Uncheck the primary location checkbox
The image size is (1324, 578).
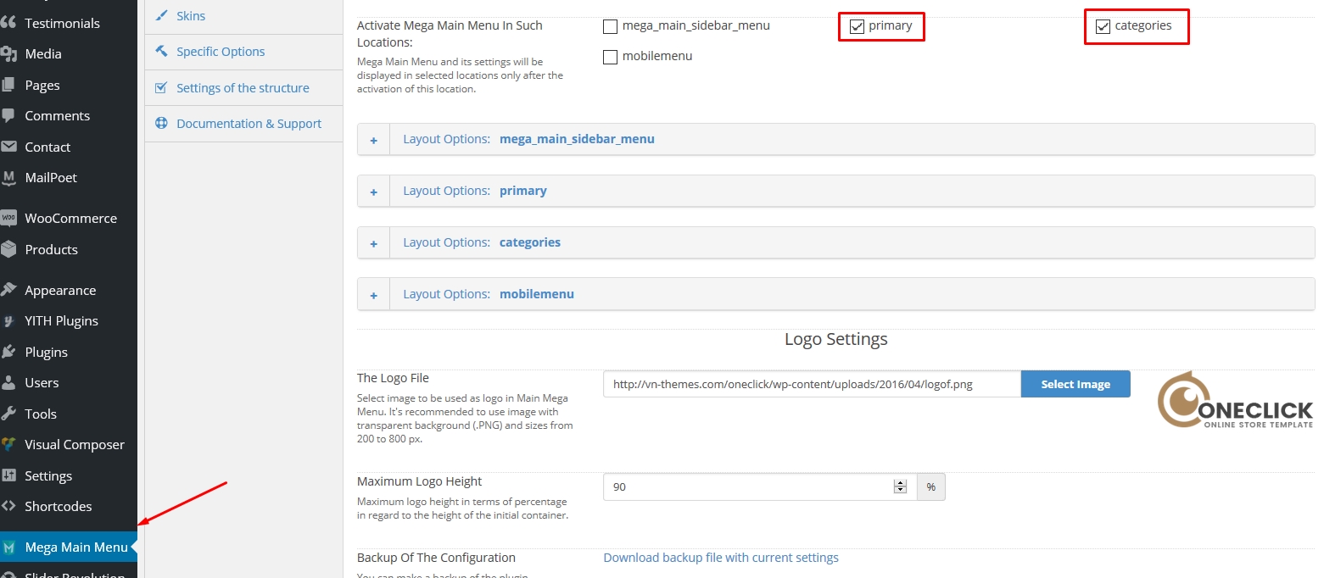857,26
